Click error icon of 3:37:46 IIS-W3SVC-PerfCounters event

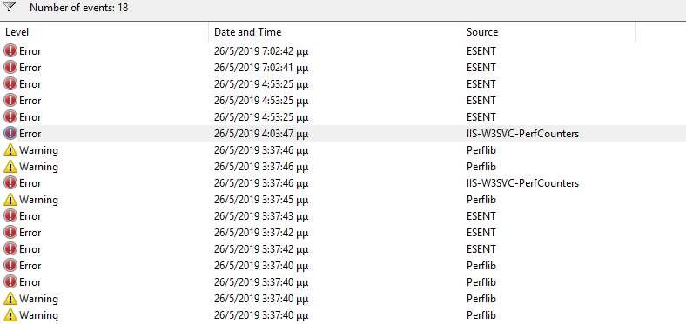(10, 183)
